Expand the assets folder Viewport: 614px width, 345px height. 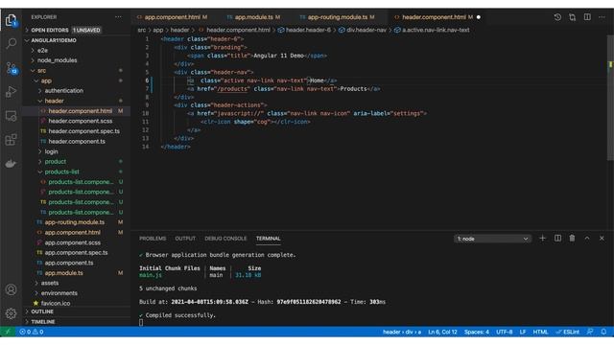[x=77, y=283]
